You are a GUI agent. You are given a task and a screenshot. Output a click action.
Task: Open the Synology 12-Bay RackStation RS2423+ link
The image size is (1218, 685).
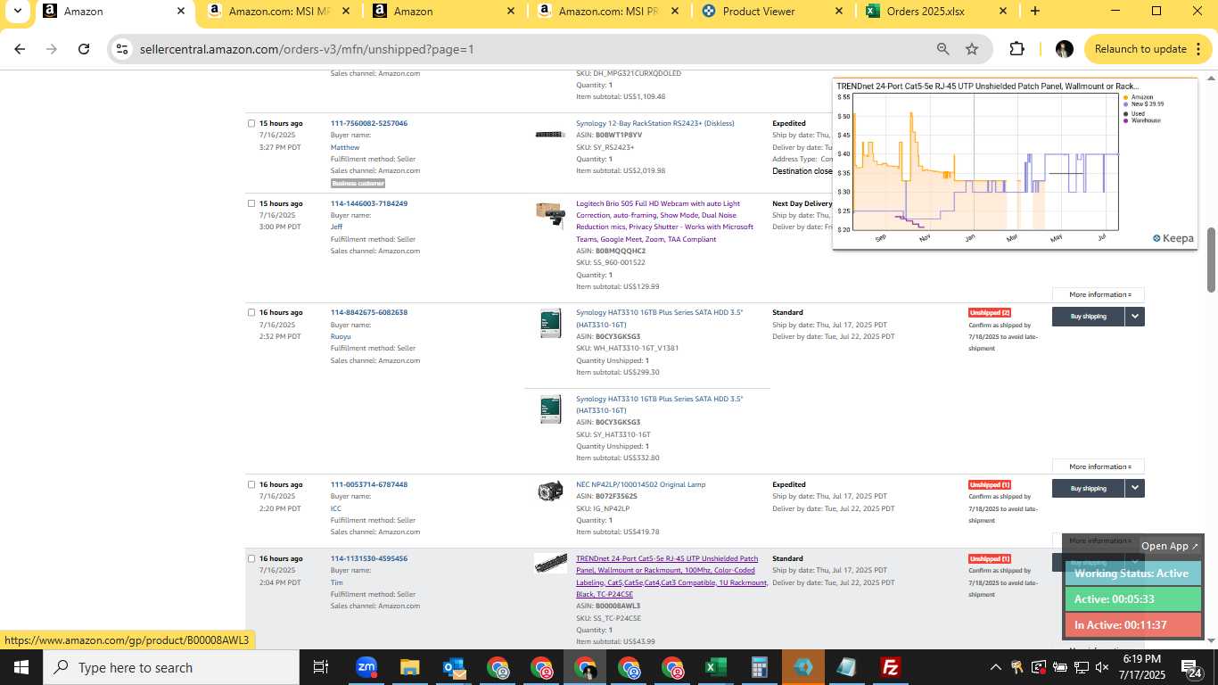point(655,123)
